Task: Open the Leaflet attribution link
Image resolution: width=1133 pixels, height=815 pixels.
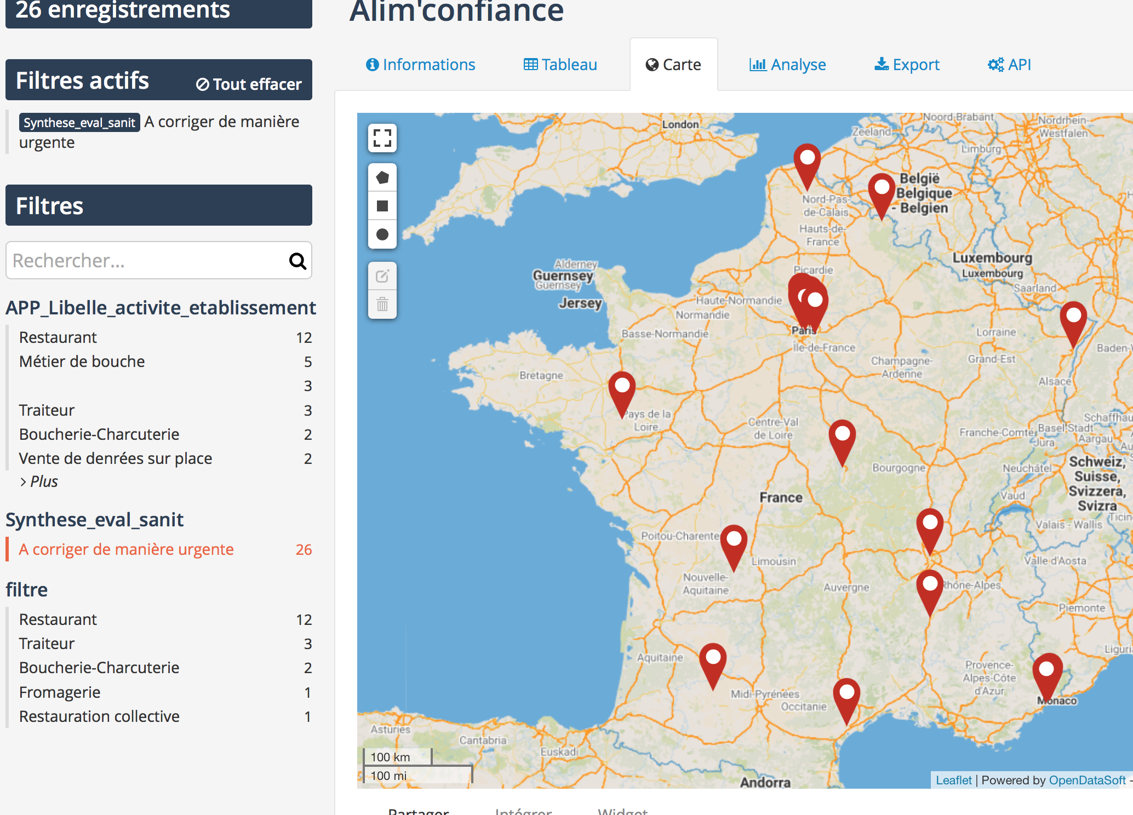Action: point(953,780)
